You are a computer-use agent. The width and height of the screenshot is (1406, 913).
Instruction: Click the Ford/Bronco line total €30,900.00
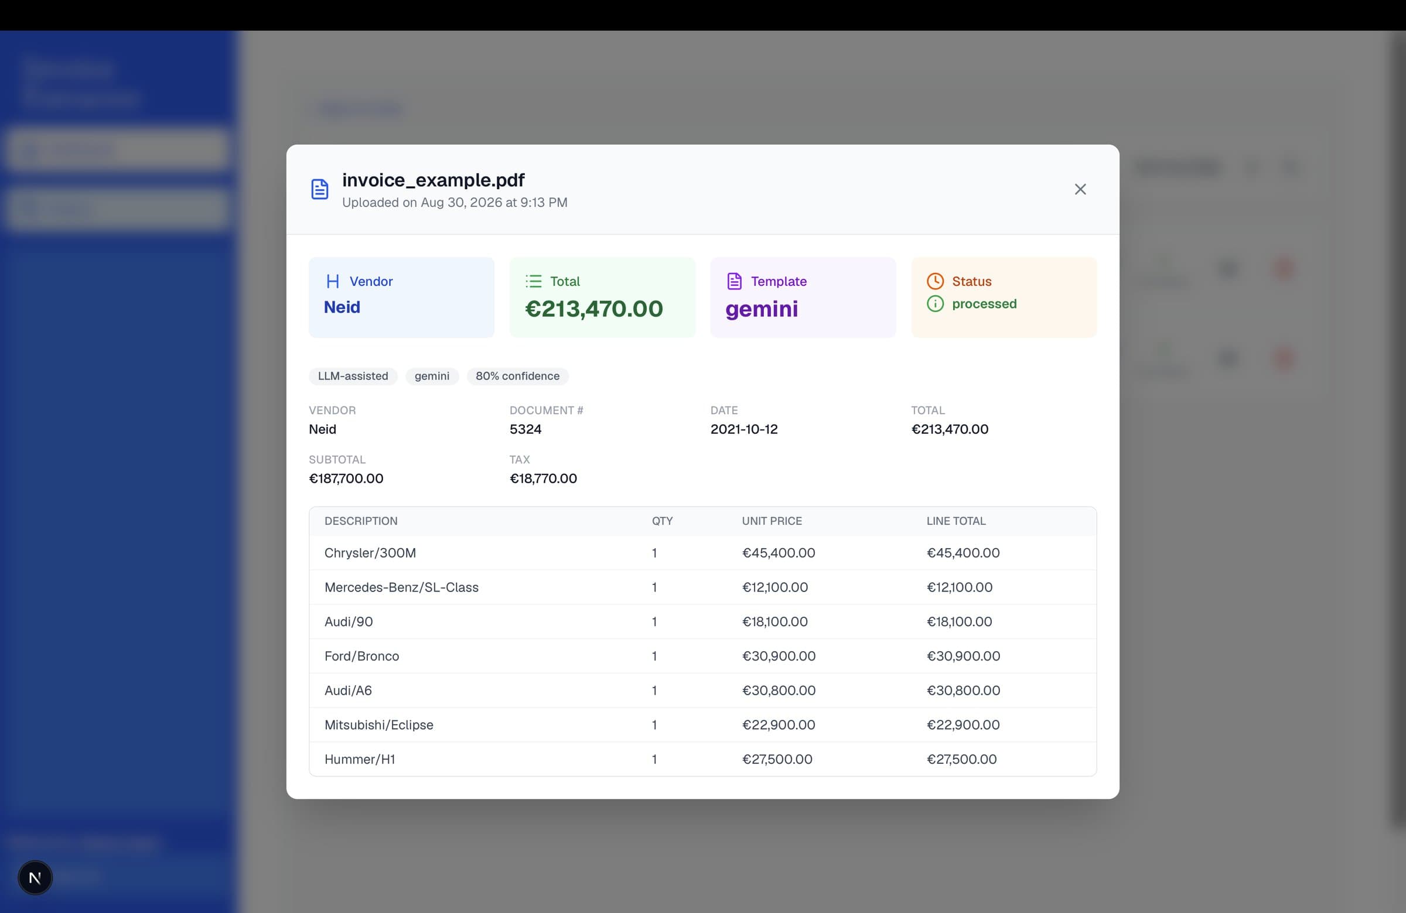[964, 656]
